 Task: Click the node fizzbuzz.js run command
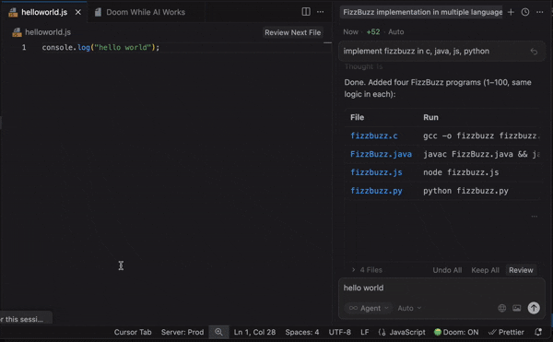pyautogui.click(x=461, y=172)
